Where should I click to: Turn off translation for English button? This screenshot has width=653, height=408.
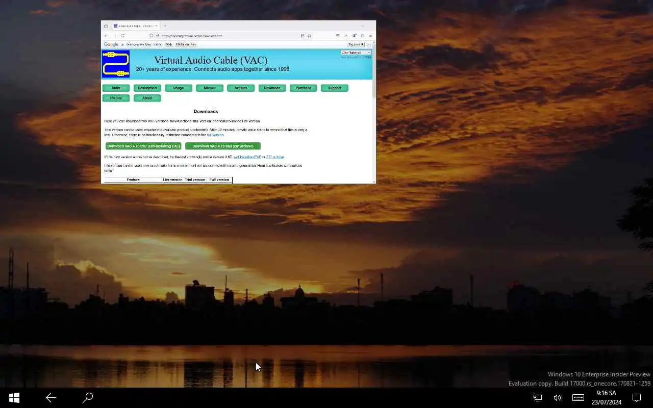point(186,44)
